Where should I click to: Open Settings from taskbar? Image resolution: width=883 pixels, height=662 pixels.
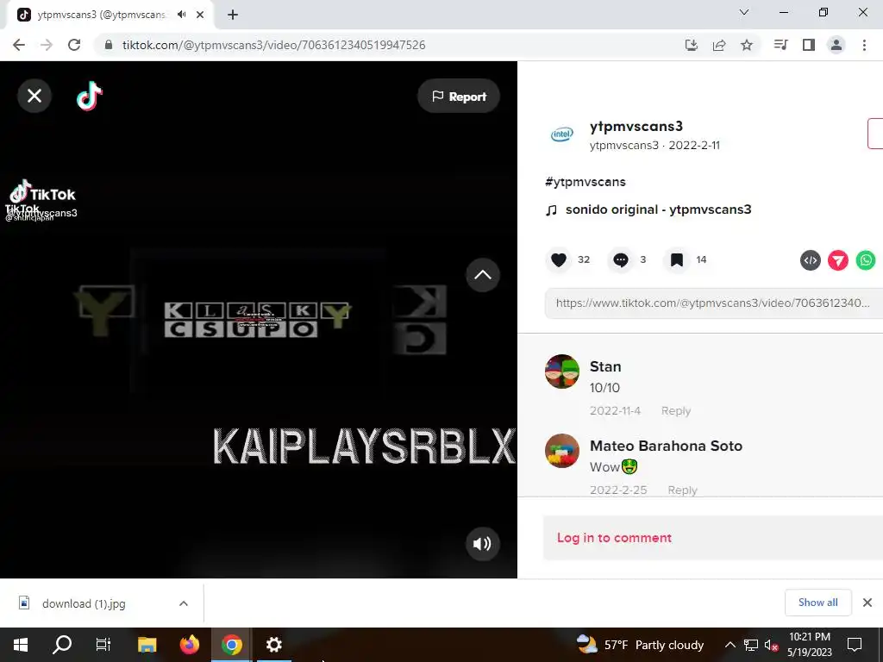tap(273, 645)
